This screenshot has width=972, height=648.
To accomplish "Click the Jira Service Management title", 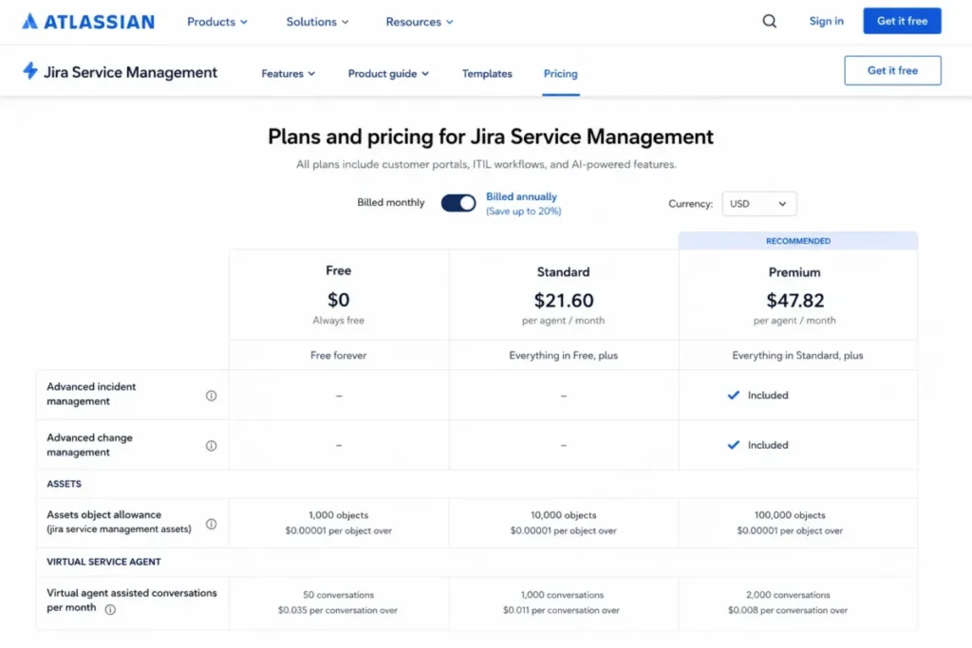I will [x=130, y=72].
